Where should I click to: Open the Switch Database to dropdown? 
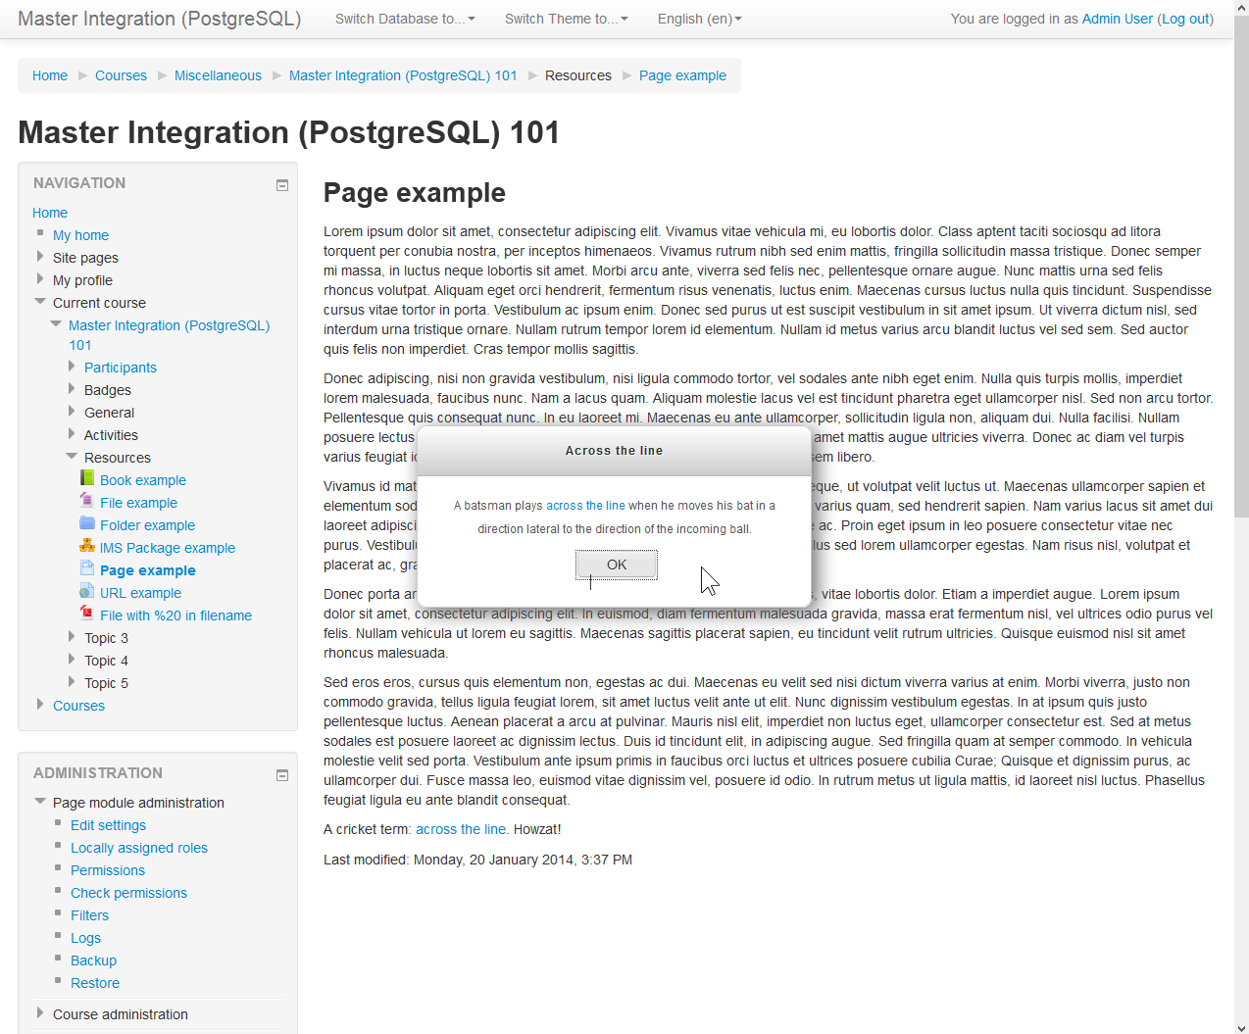[405, 19]
